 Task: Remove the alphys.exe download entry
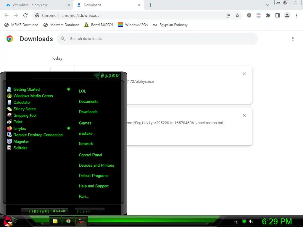coord(244,74)
